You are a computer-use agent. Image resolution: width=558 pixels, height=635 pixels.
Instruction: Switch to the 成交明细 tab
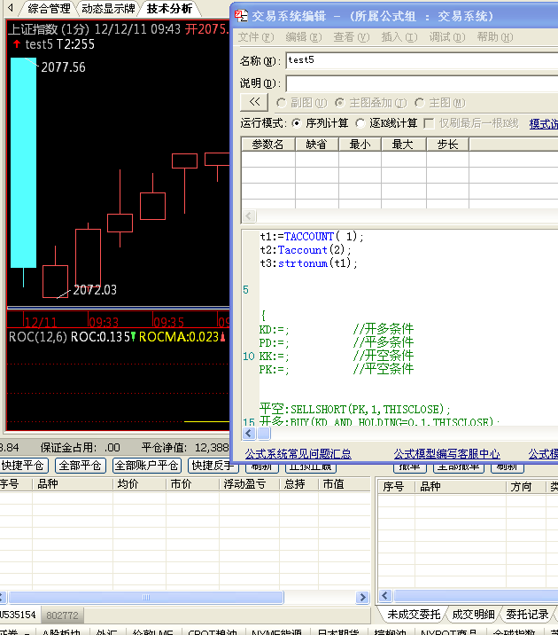[474, 614]
